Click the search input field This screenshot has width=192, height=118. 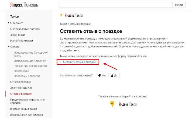[116, 5]
